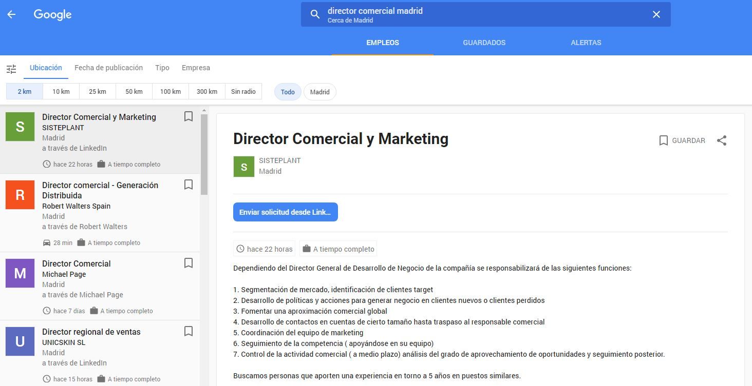Choose the Sin radio distance option
Viewport: 752px width, 386px height.
243,92
